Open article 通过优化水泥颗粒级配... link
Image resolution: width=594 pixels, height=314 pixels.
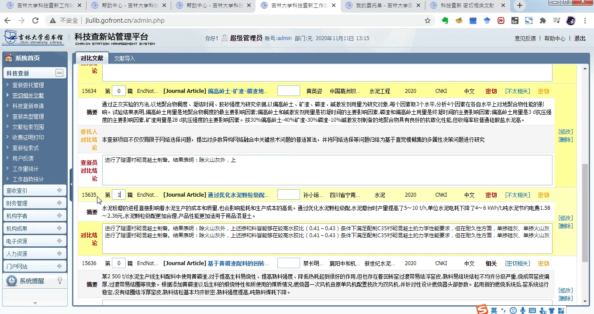coord(238,195)
